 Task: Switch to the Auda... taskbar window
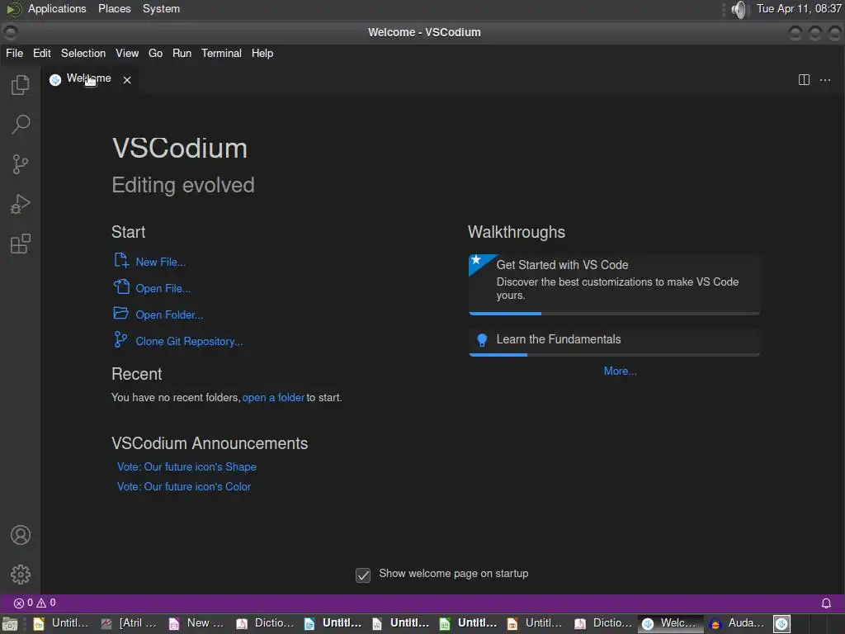pos(739,624)
